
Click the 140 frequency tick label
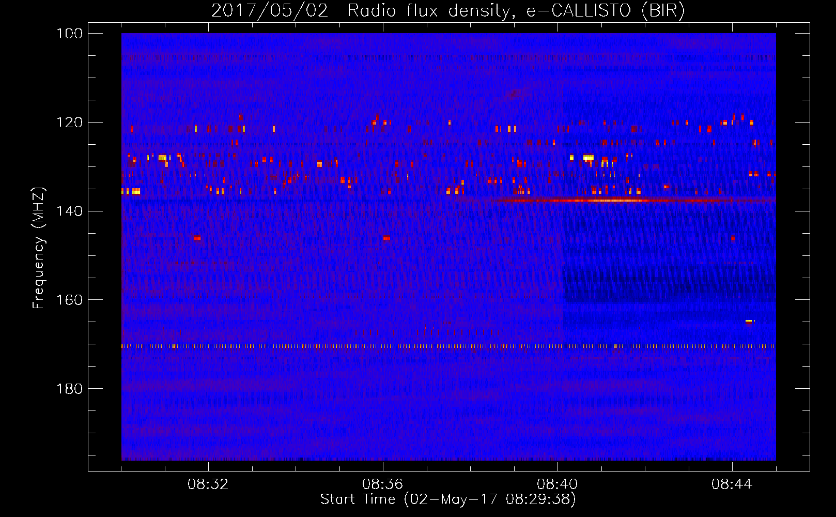(x=69, y=211)
